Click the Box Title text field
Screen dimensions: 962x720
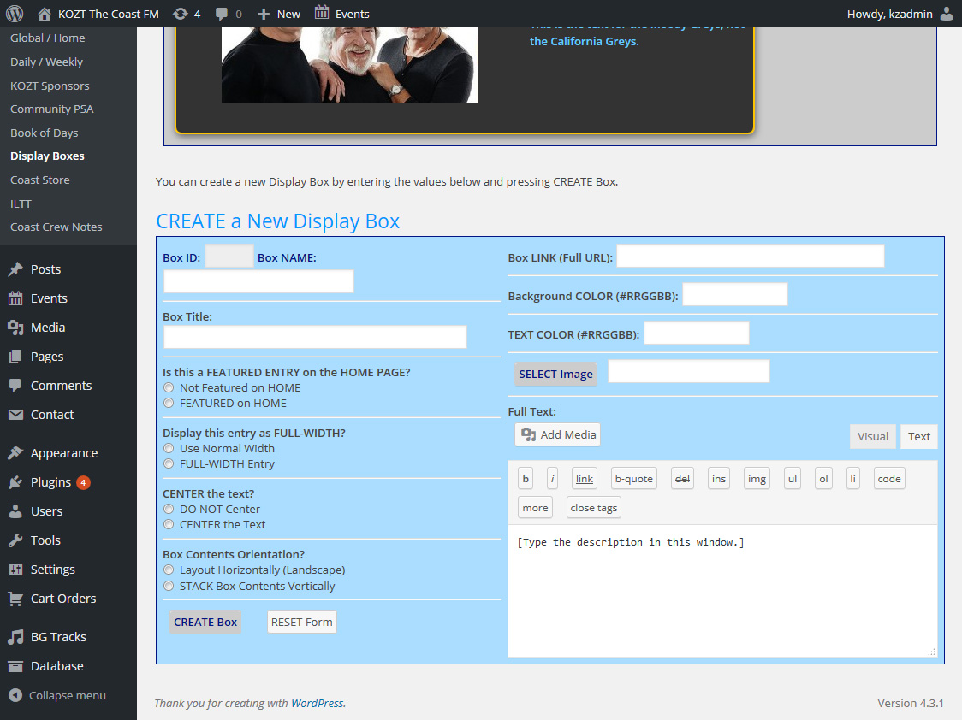315,337
